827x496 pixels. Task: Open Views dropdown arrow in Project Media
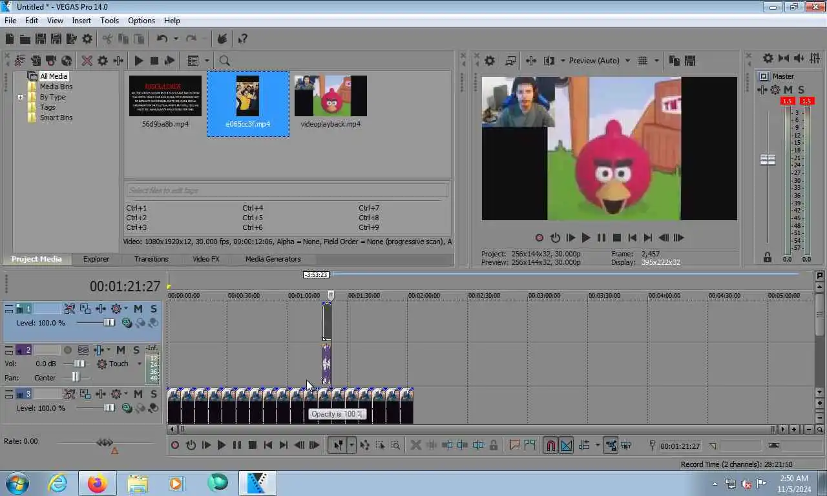(x=207, y=61)
